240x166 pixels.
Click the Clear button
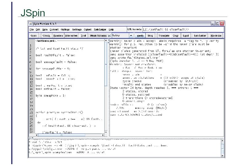pos(176,36)
